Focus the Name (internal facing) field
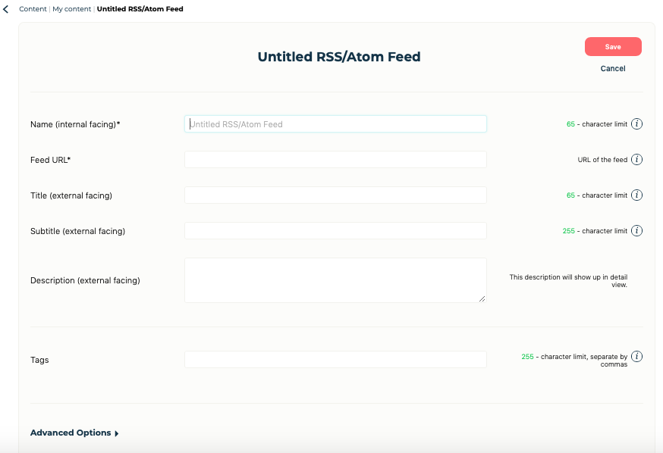Screen dimensions: 663x453 (335, 124)
